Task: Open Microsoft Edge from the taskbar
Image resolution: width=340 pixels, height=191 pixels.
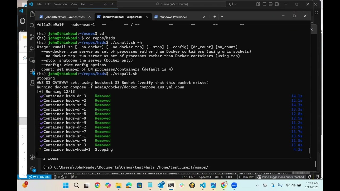Action: 129,185
